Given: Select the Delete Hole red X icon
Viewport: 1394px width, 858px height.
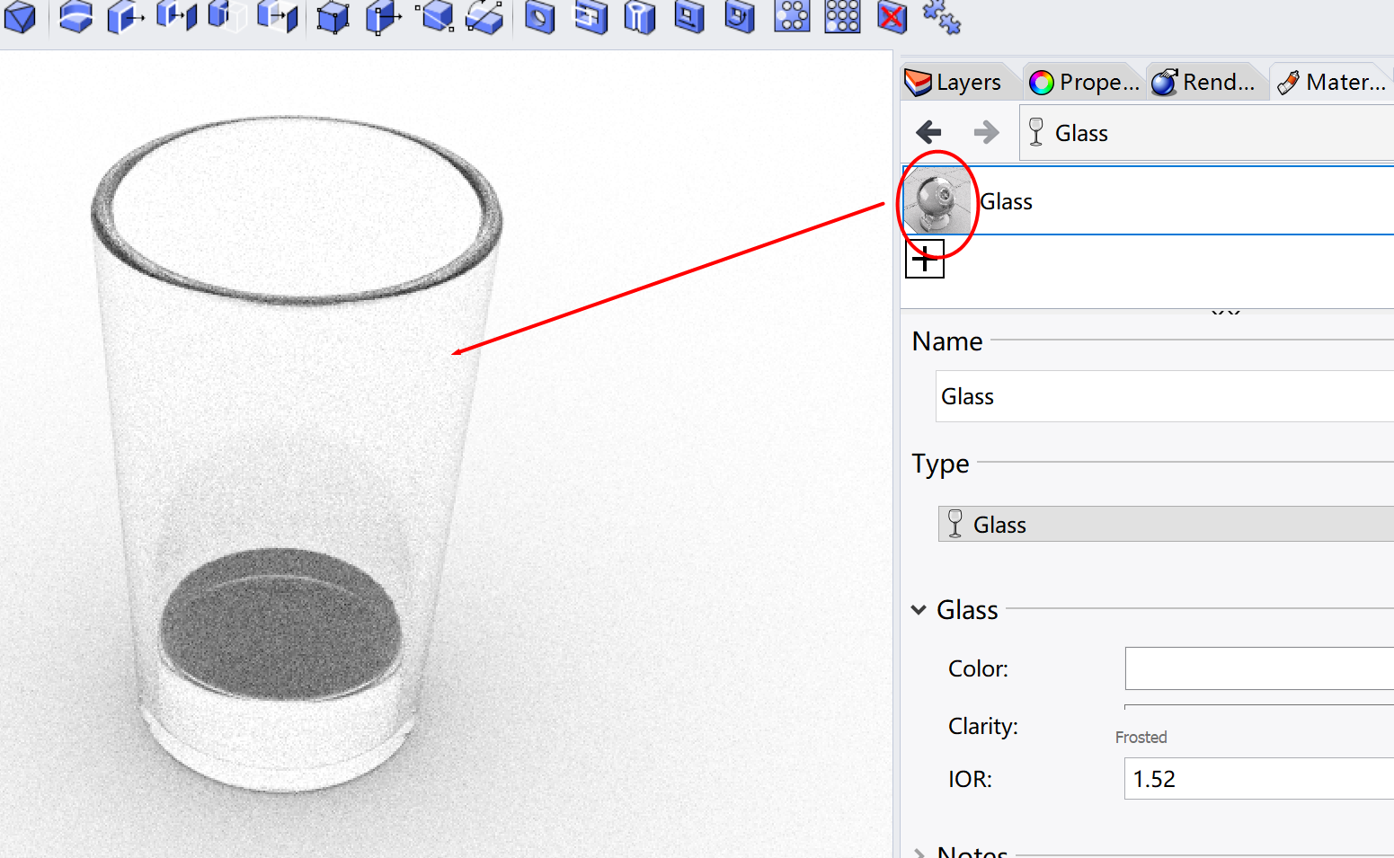Looking at the screenshot, I should (x=892, y=17).
